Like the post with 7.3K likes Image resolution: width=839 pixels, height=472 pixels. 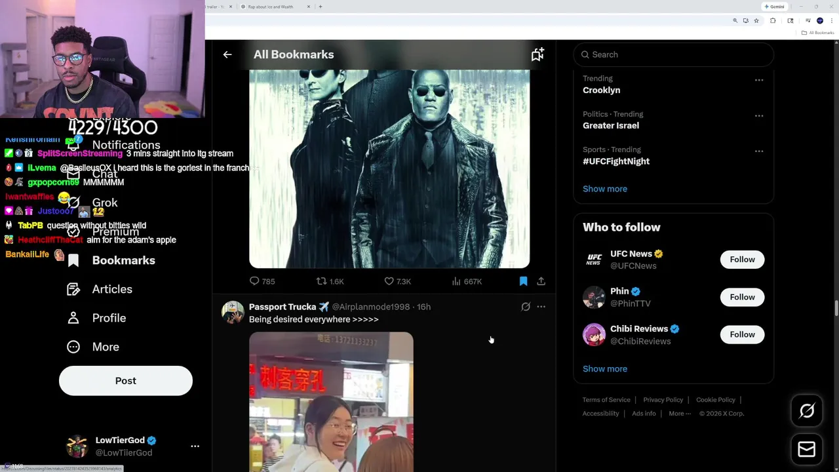(397, 281)
